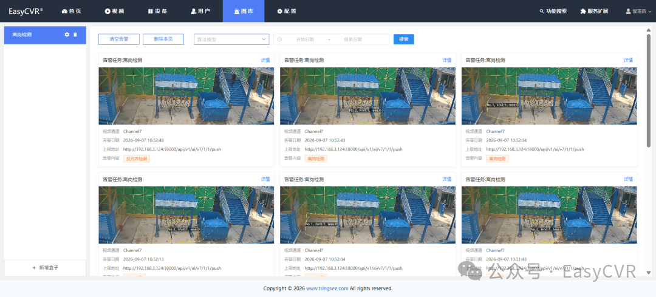
Task: Click the 删除本页 button
Action: click(x=163, y=39)
